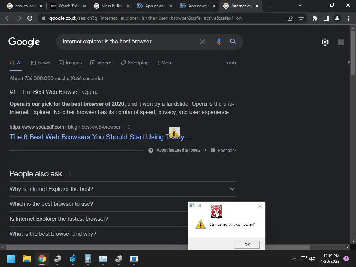View site security lock information
Screen dimensions: 356x267
(x=44, y=18)
